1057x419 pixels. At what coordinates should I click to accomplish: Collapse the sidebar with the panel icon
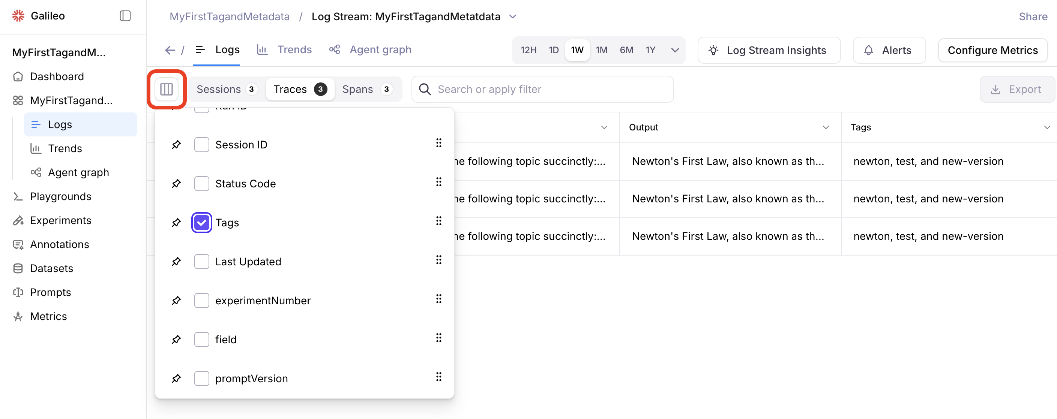click(125, 16)
